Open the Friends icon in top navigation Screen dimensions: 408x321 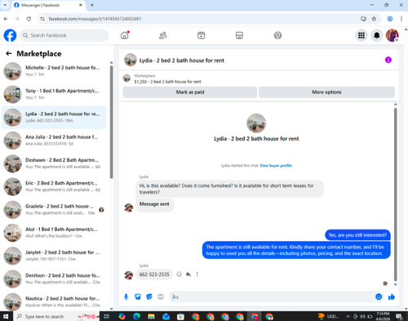pyautogui.click(x=162, y=35)
